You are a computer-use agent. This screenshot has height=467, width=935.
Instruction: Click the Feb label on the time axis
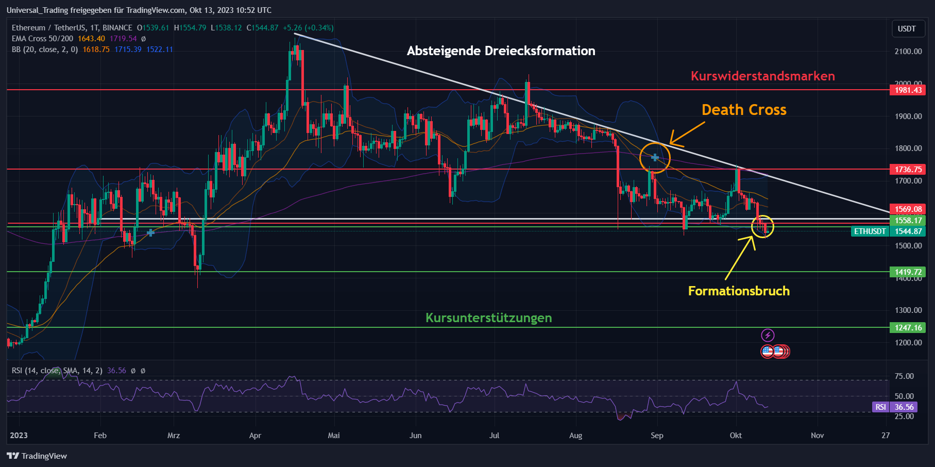100,436
